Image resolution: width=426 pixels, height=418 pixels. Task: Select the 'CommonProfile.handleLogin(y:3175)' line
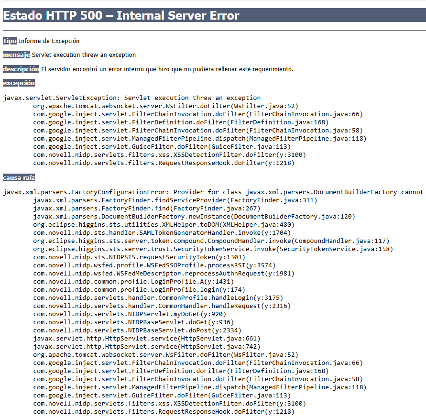(158, 298)
